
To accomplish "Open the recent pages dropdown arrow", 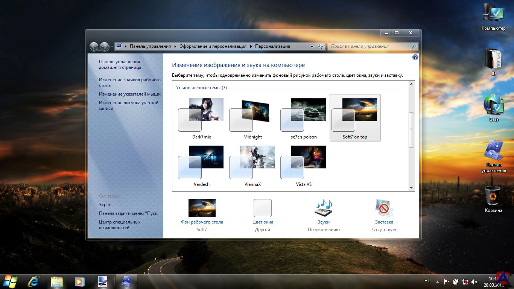I will point(112,47).
